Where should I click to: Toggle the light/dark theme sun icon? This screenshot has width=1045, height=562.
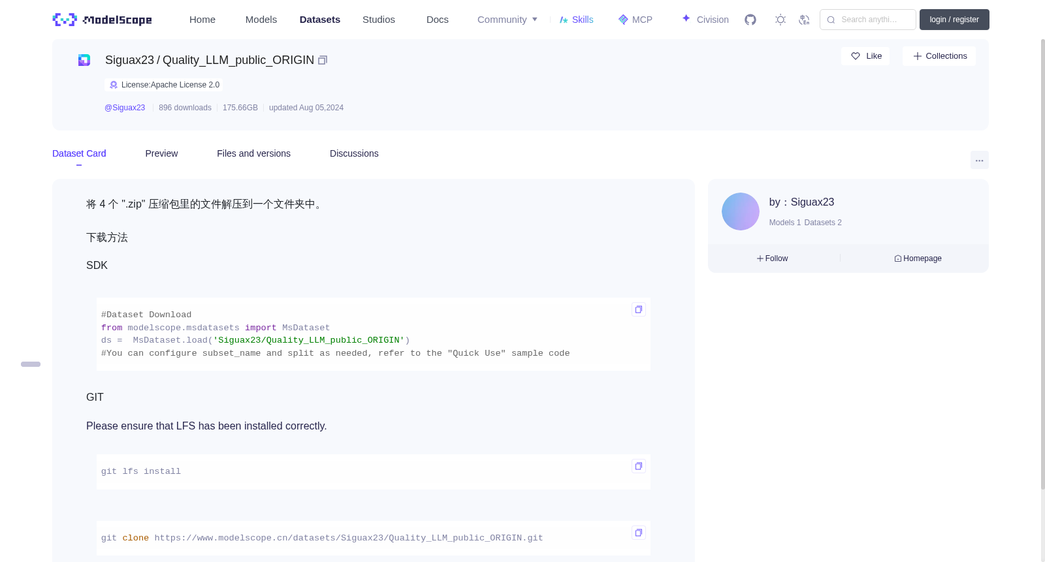pos(780,20)
